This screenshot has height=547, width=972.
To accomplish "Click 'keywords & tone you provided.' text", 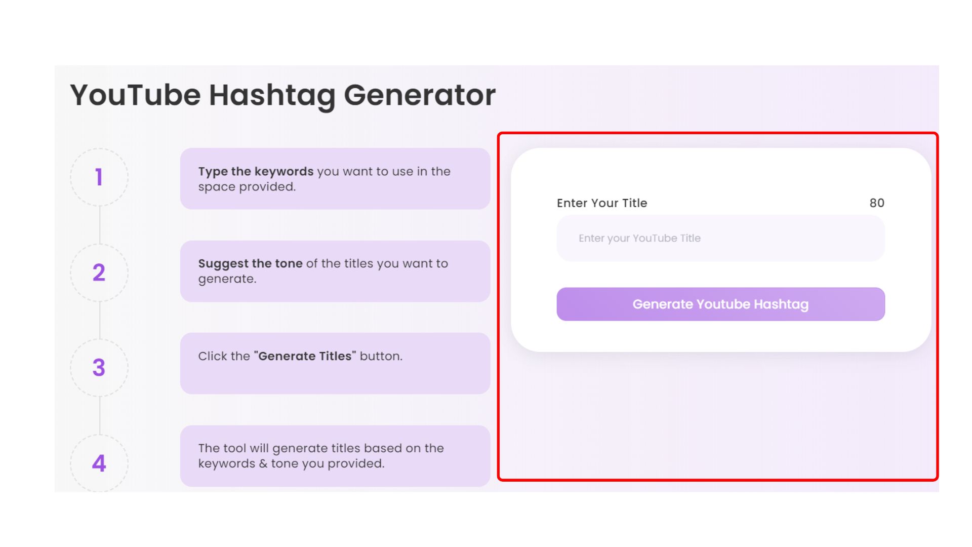I will (291, 464).
